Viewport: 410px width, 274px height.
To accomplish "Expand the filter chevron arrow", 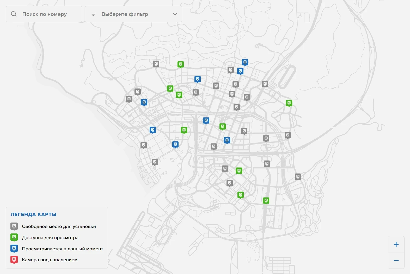I will coord(175,14).
